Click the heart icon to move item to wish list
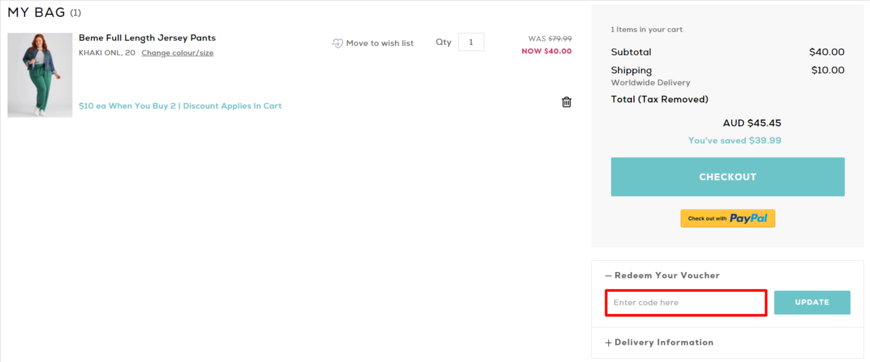 point(338,43)
